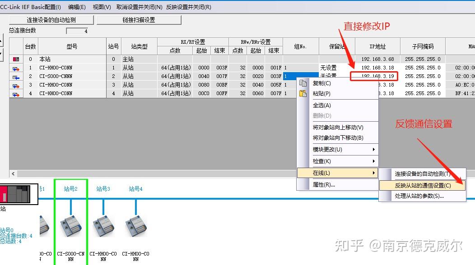Select the slave station icon beside CI-HH00-CONN station 1
The height and width of the screenshot is (265, 475).
pos(16,68)
